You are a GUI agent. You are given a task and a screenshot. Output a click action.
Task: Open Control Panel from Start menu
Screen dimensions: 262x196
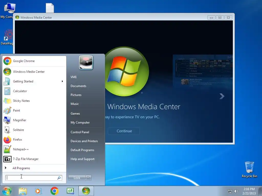click(80, 132)
